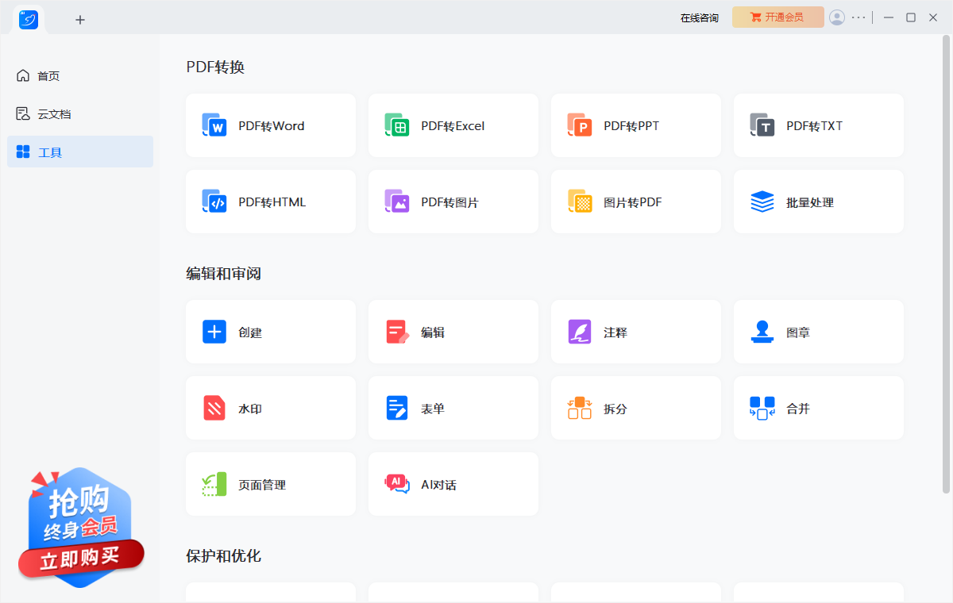Open the PDF转Word conversion tool
The width and height of the screenshot is (953, 603).
[270, 126]
